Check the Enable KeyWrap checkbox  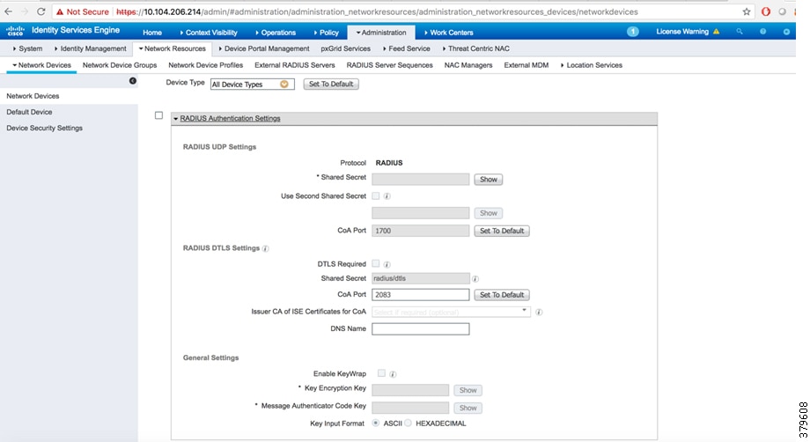381,372
